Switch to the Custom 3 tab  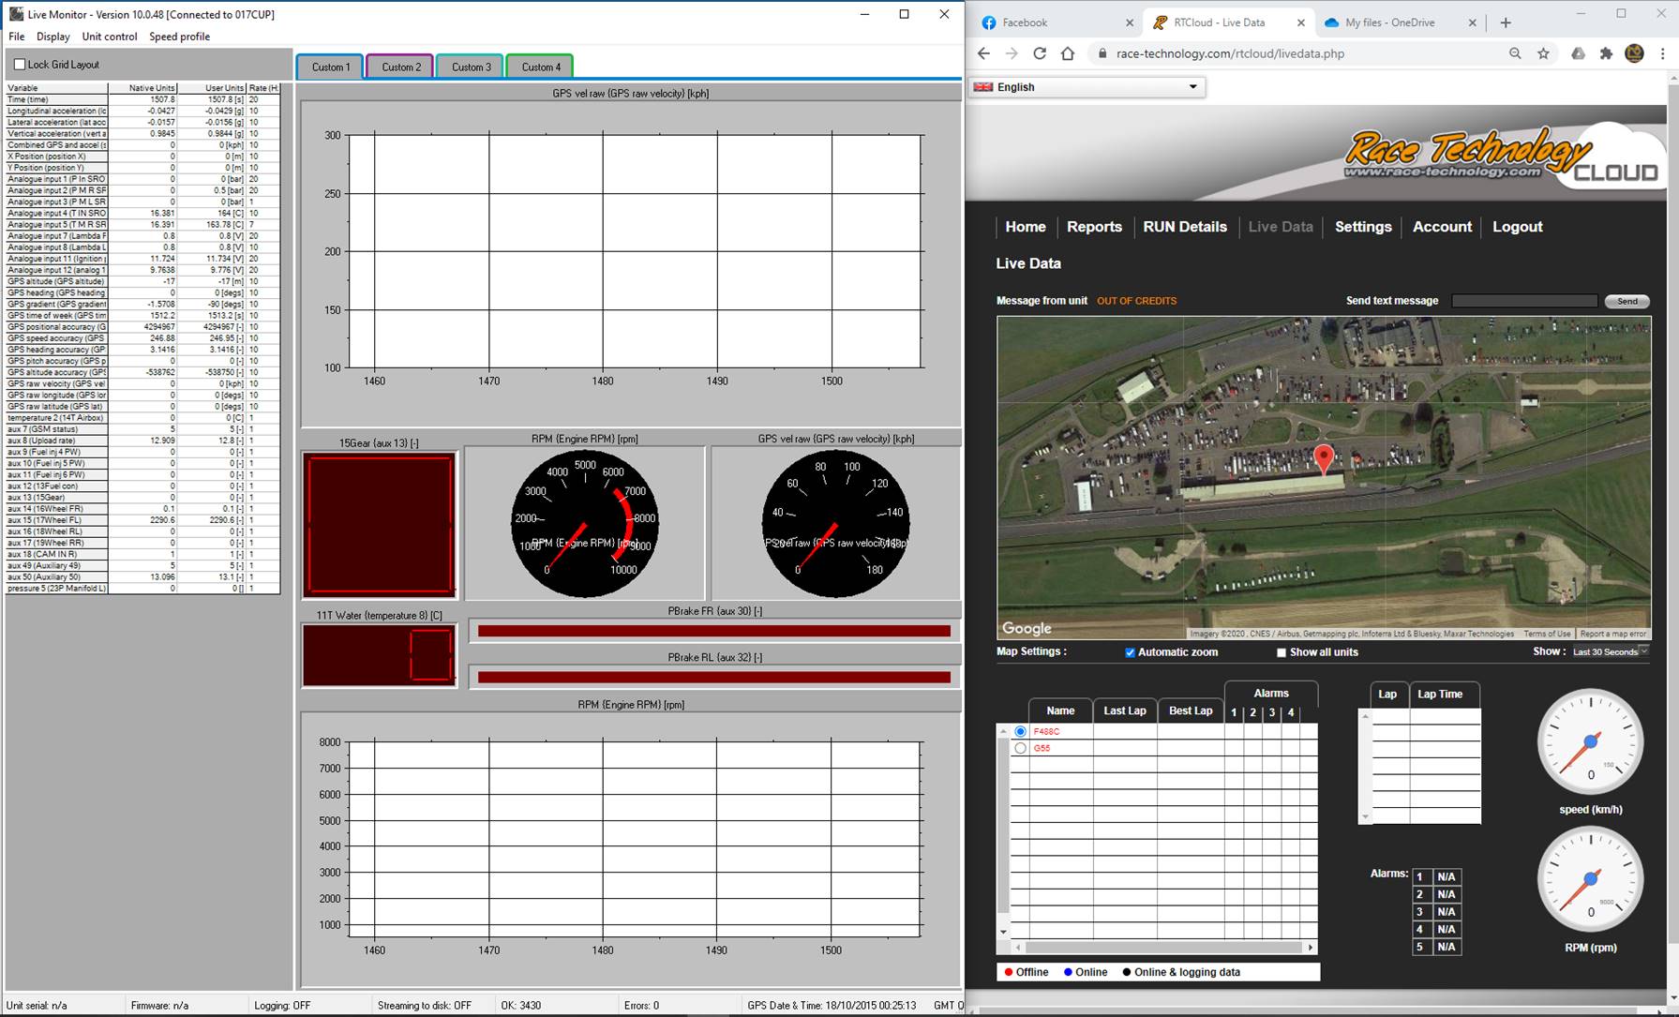(x=471, y=67)
